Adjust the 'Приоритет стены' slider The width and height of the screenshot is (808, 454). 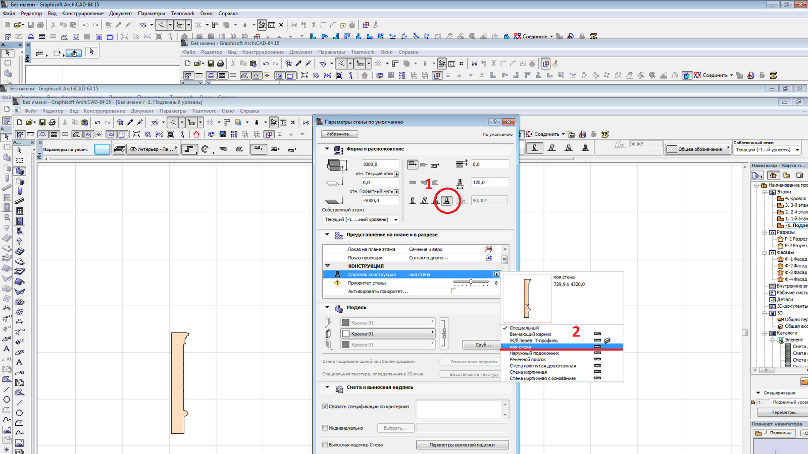click(x=471, y=282)
